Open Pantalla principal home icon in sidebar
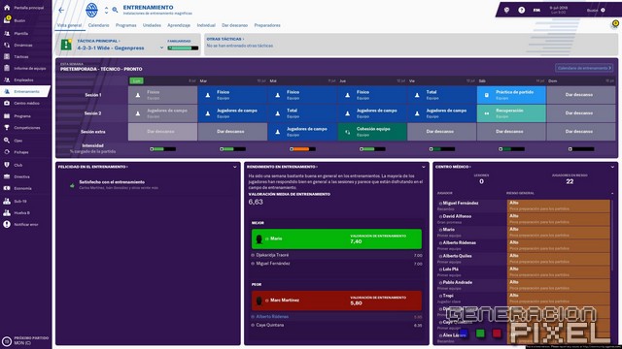 (x=7, y=8)
